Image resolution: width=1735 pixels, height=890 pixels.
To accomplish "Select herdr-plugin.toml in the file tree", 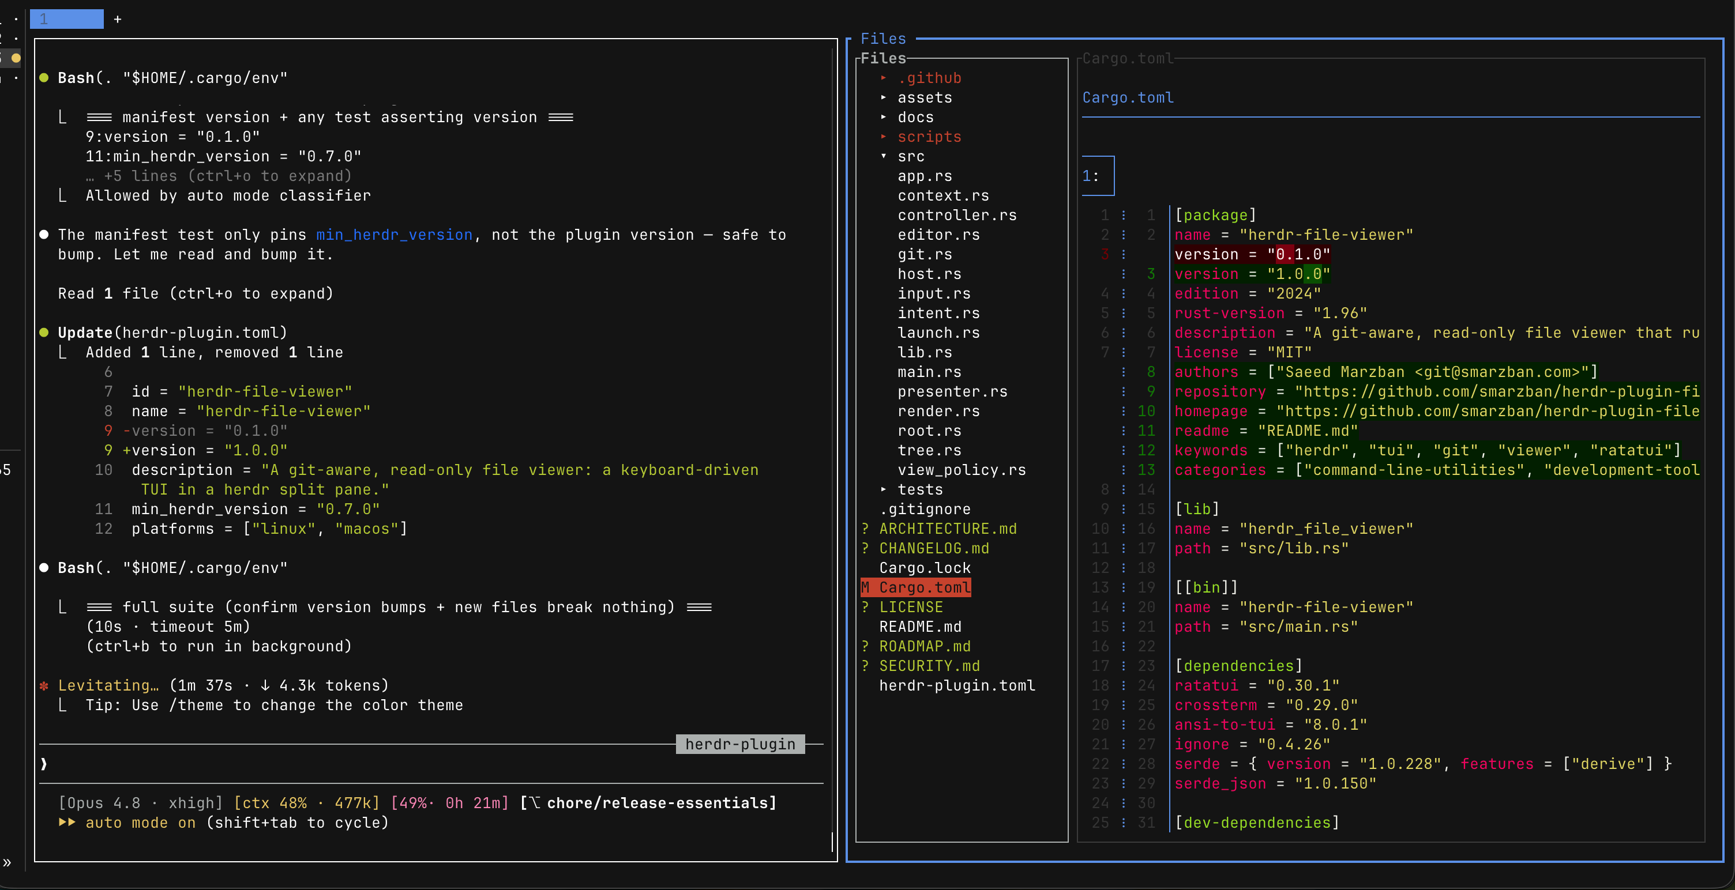I will pyautogui.click(x=957, y=685).
